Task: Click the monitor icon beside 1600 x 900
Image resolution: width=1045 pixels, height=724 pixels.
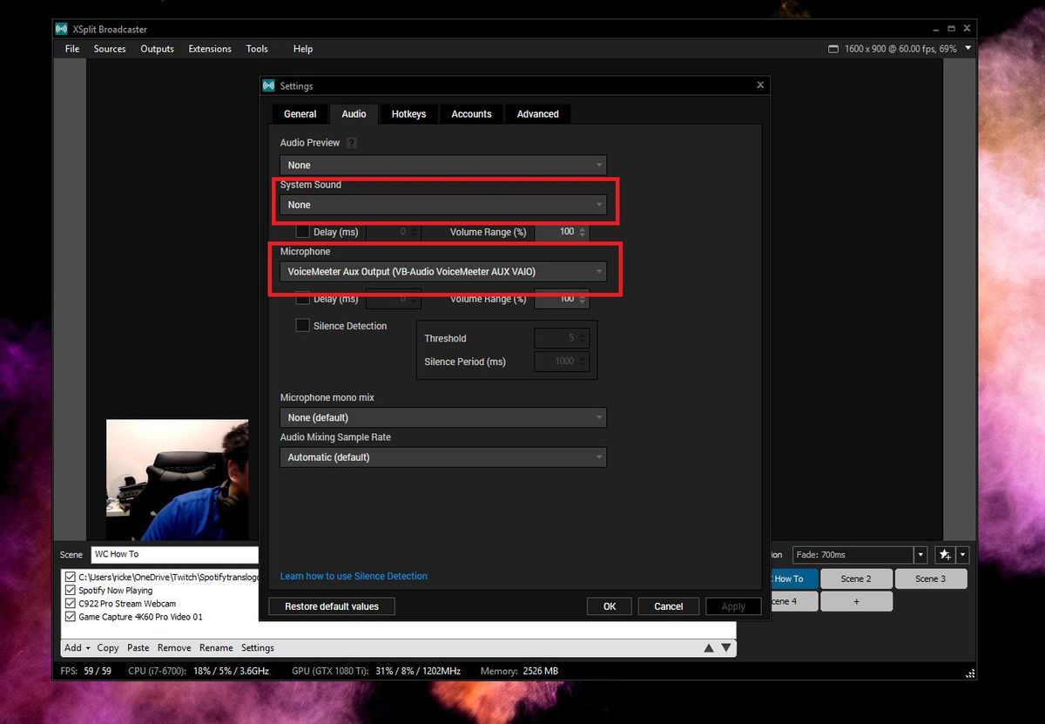Action: [x=832, y=48]
